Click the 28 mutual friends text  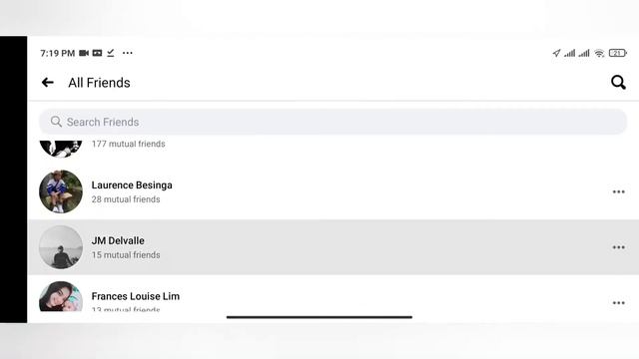[x=126, y=199]
